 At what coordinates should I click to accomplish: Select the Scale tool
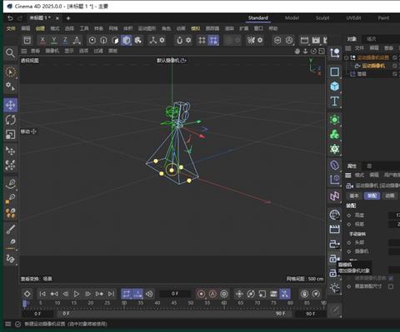10,135
